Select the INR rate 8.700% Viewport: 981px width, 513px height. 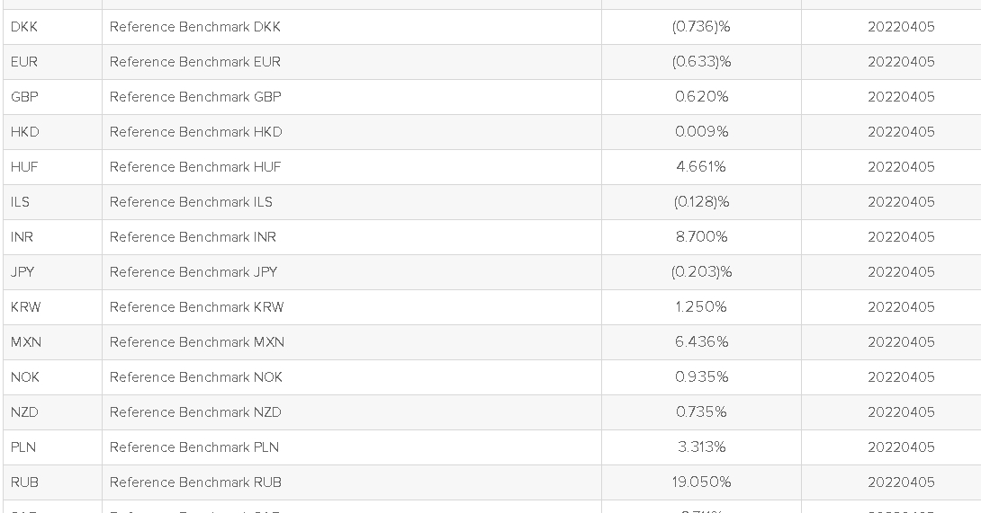pyautogui.click(x=701, y=237)
